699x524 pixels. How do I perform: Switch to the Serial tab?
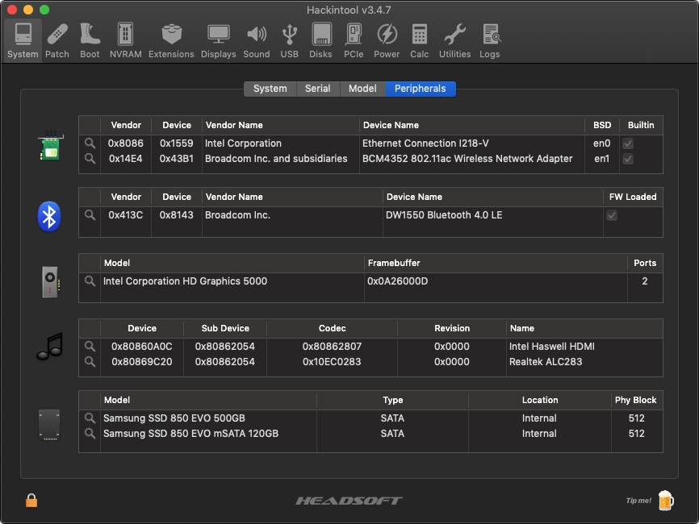tap(318, 89)
